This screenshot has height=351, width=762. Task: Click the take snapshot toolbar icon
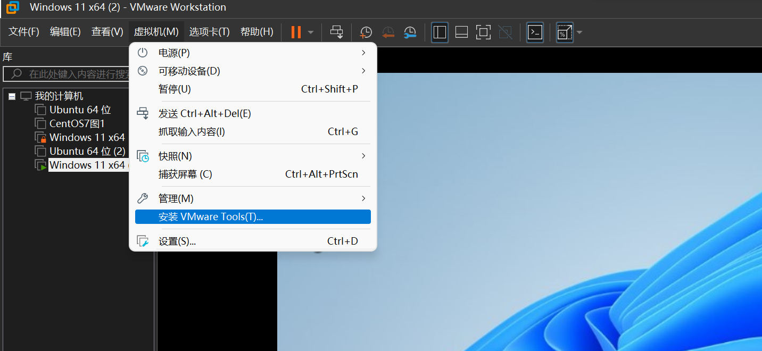366,32
